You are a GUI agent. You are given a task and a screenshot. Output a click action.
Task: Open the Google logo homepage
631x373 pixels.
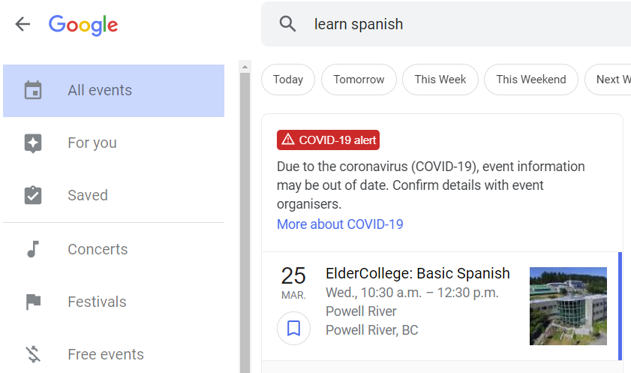click(x=83, y=26)
